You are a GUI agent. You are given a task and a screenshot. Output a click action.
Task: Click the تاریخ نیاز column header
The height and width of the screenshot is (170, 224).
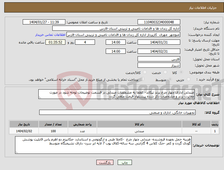pyautogui.click(x=24, y=124)
